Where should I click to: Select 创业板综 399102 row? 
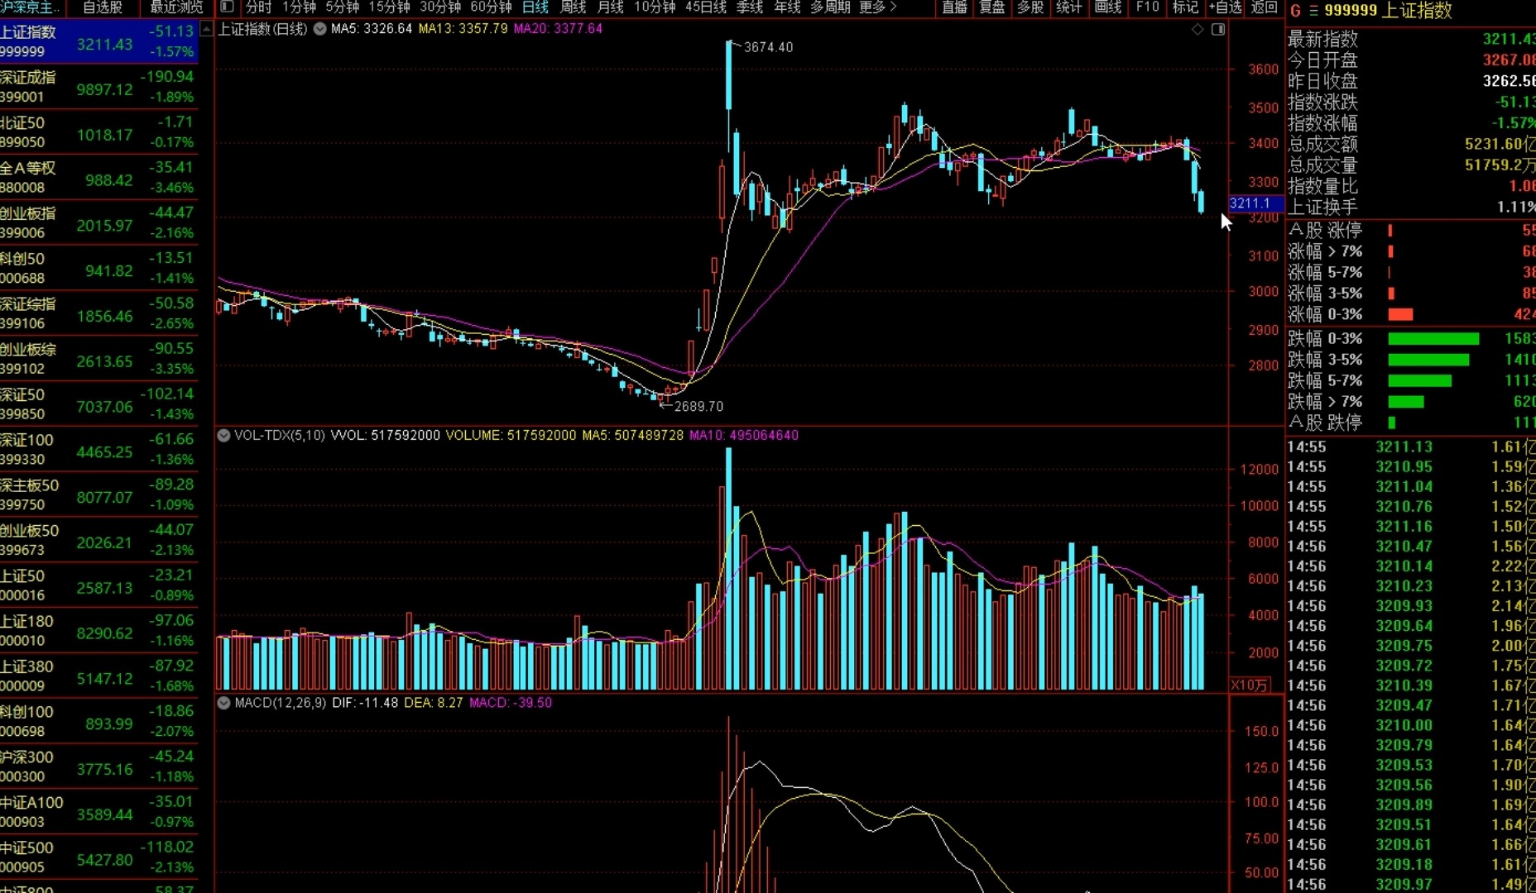98,359
